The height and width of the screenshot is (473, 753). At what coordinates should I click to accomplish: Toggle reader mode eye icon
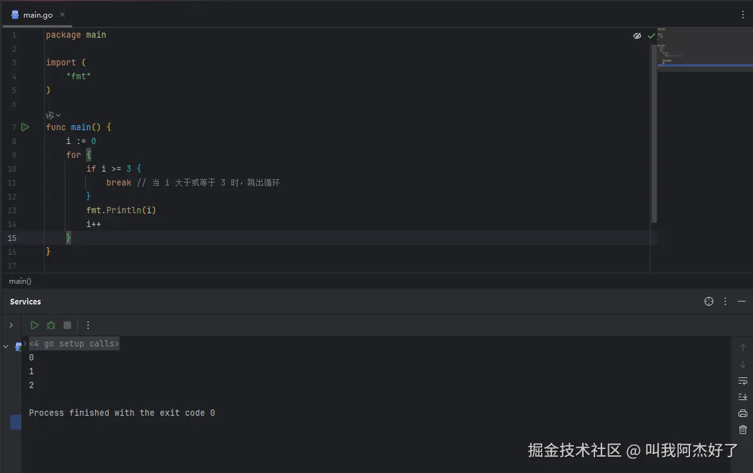[637, 36]
